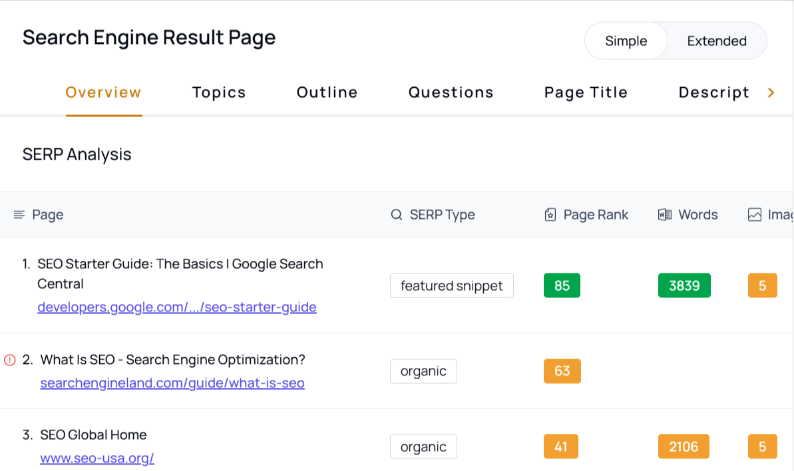Open the Questions tab
The width and height of the screenshot is (794, 471).
[451, 92]
